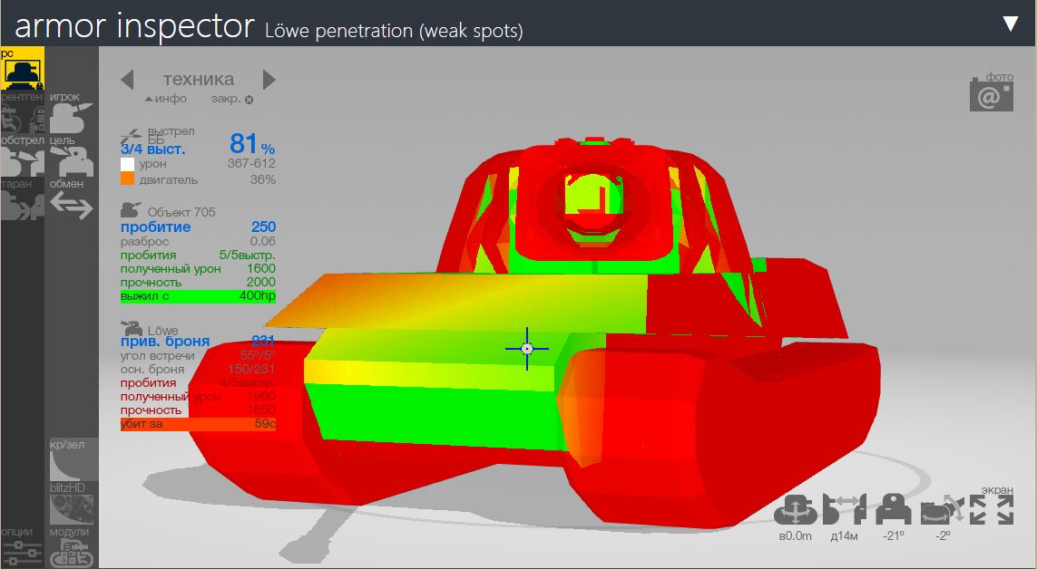
Task: Open опции settings sliders
Action: 22,548
